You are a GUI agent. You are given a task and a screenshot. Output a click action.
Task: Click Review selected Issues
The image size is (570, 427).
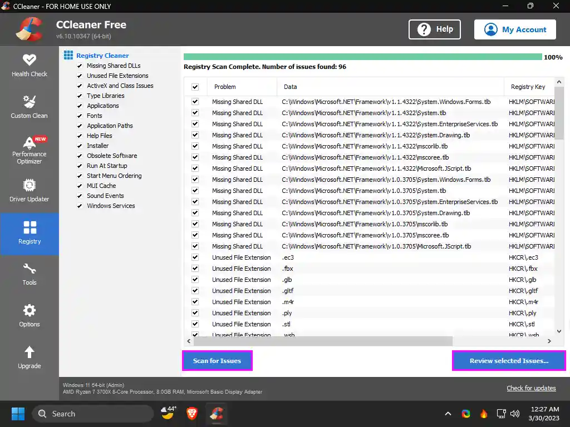(x=508, y=360)
